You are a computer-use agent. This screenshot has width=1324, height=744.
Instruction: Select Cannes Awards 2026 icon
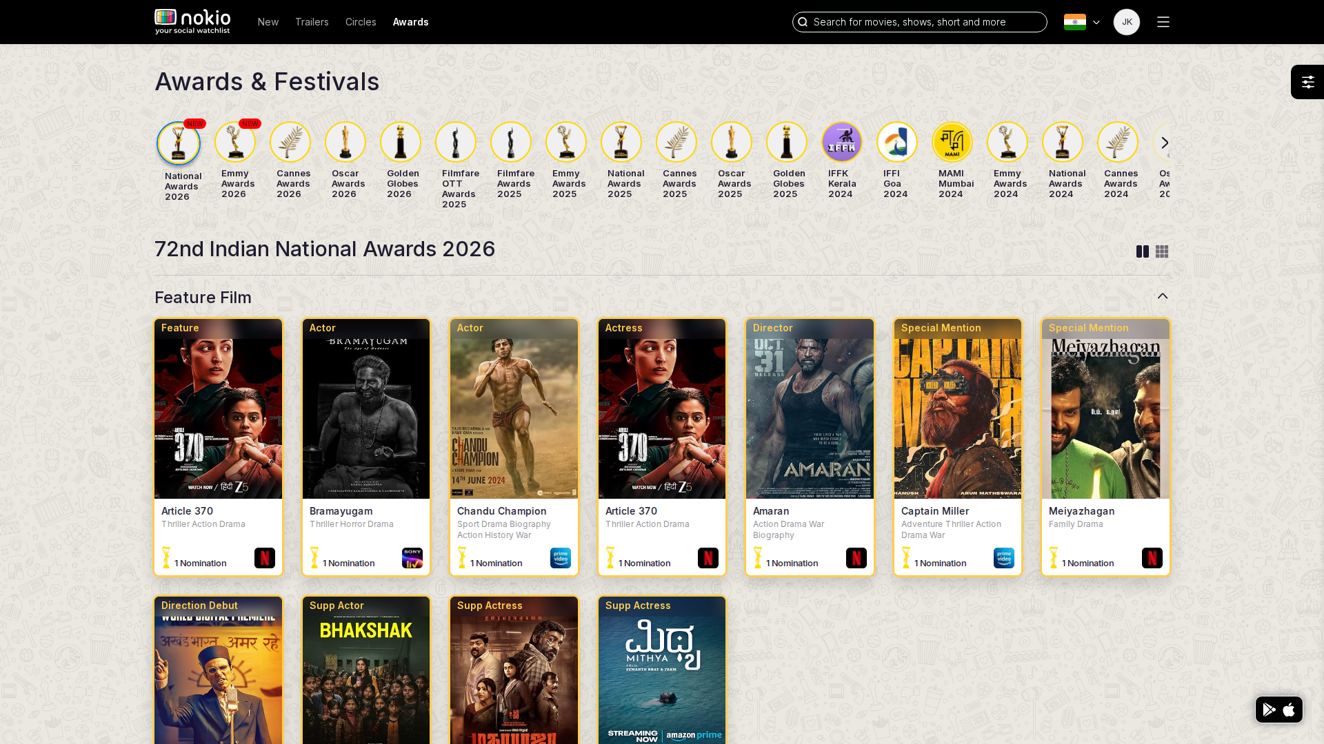(x=290, y=142)
